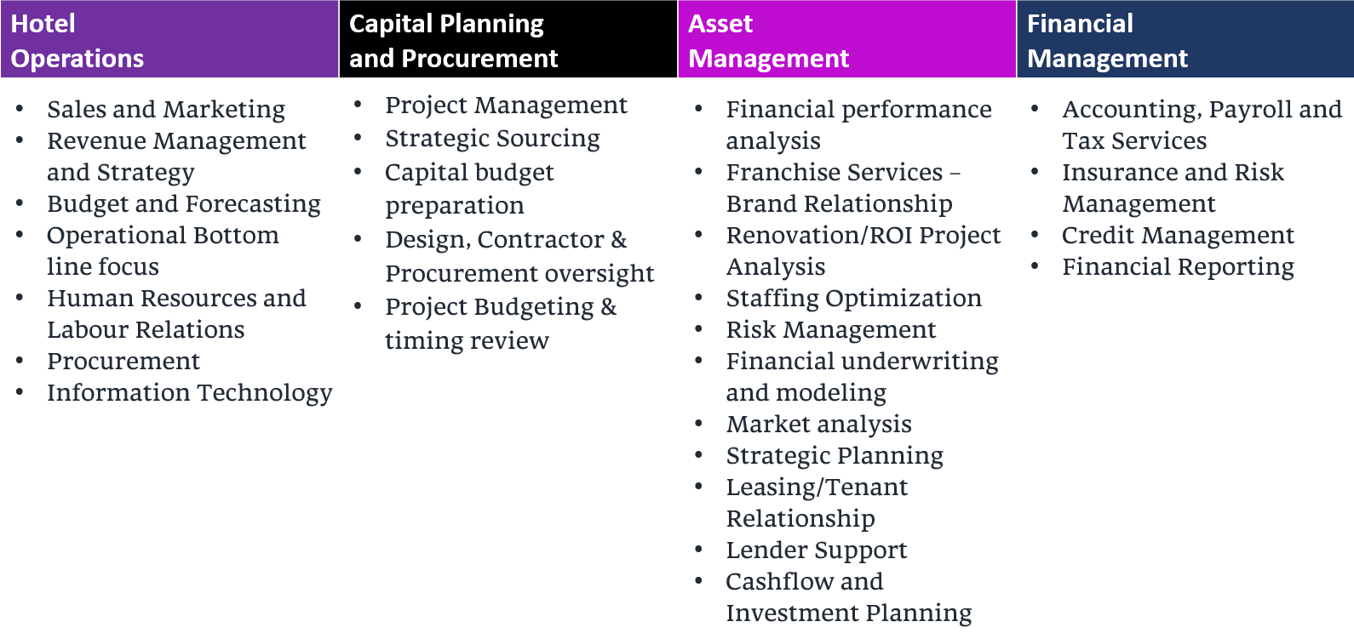The image size is (1354, 633).
Task: Open the Capital Planning and Procurement header
Action: (508, 40)
